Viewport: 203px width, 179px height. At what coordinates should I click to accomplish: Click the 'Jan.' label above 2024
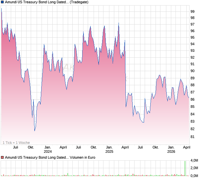pyautogui.click(x=48, y=148)
